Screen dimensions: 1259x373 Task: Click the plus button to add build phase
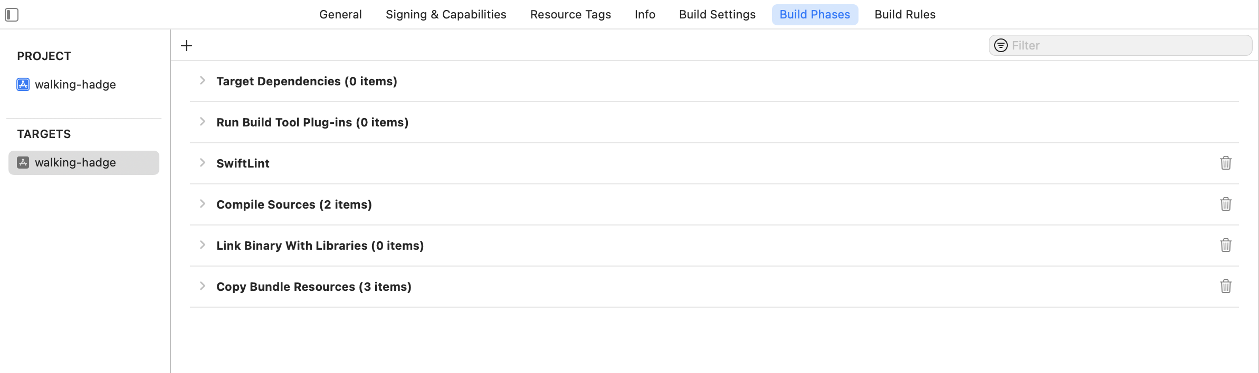point(186,46)
